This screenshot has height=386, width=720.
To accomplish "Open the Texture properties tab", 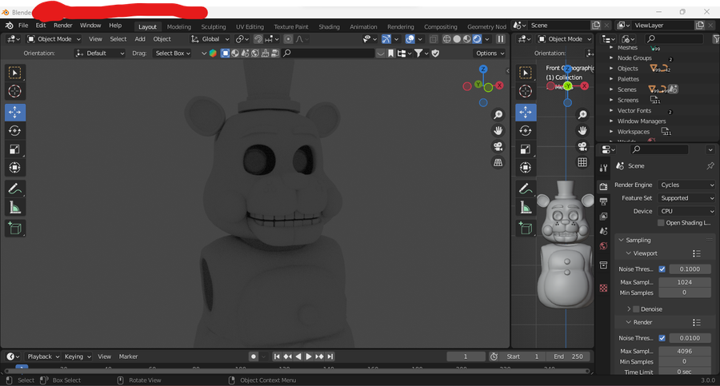I will click(x=603, y=288).
